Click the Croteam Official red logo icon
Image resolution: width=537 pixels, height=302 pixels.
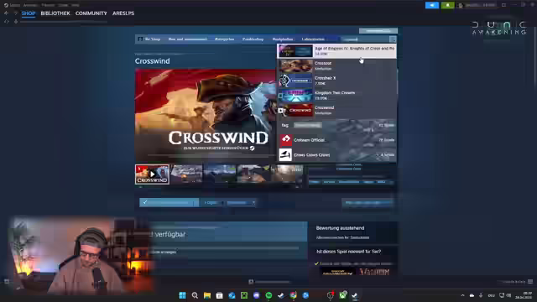click(285, 140)
